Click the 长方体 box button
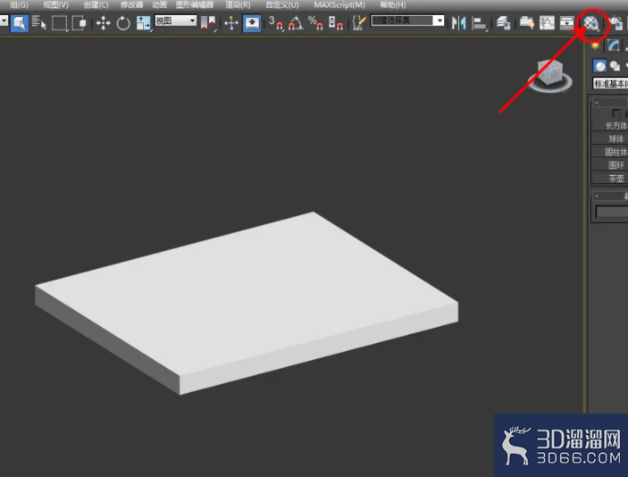 point(610,126)
